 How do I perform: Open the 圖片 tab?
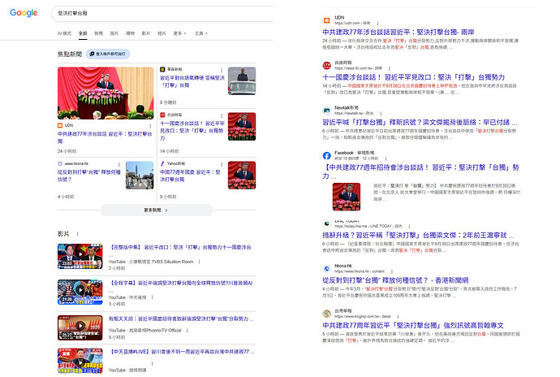click(114, 33)
